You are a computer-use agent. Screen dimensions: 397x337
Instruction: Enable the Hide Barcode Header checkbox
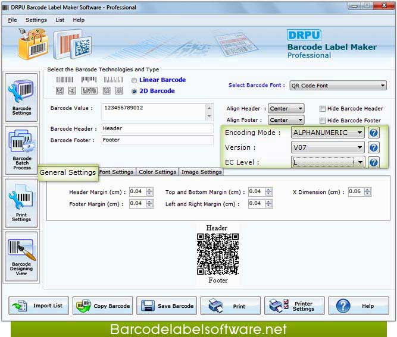tap(323, 109)
